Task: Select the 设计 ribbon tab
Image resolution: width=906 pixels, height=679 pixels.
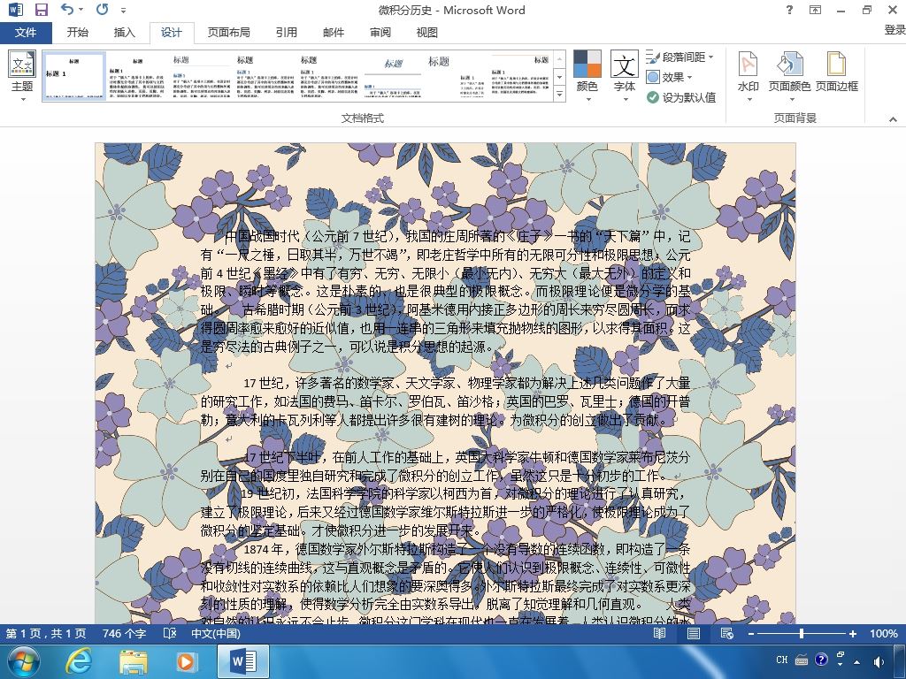Action: click(171, 33)
